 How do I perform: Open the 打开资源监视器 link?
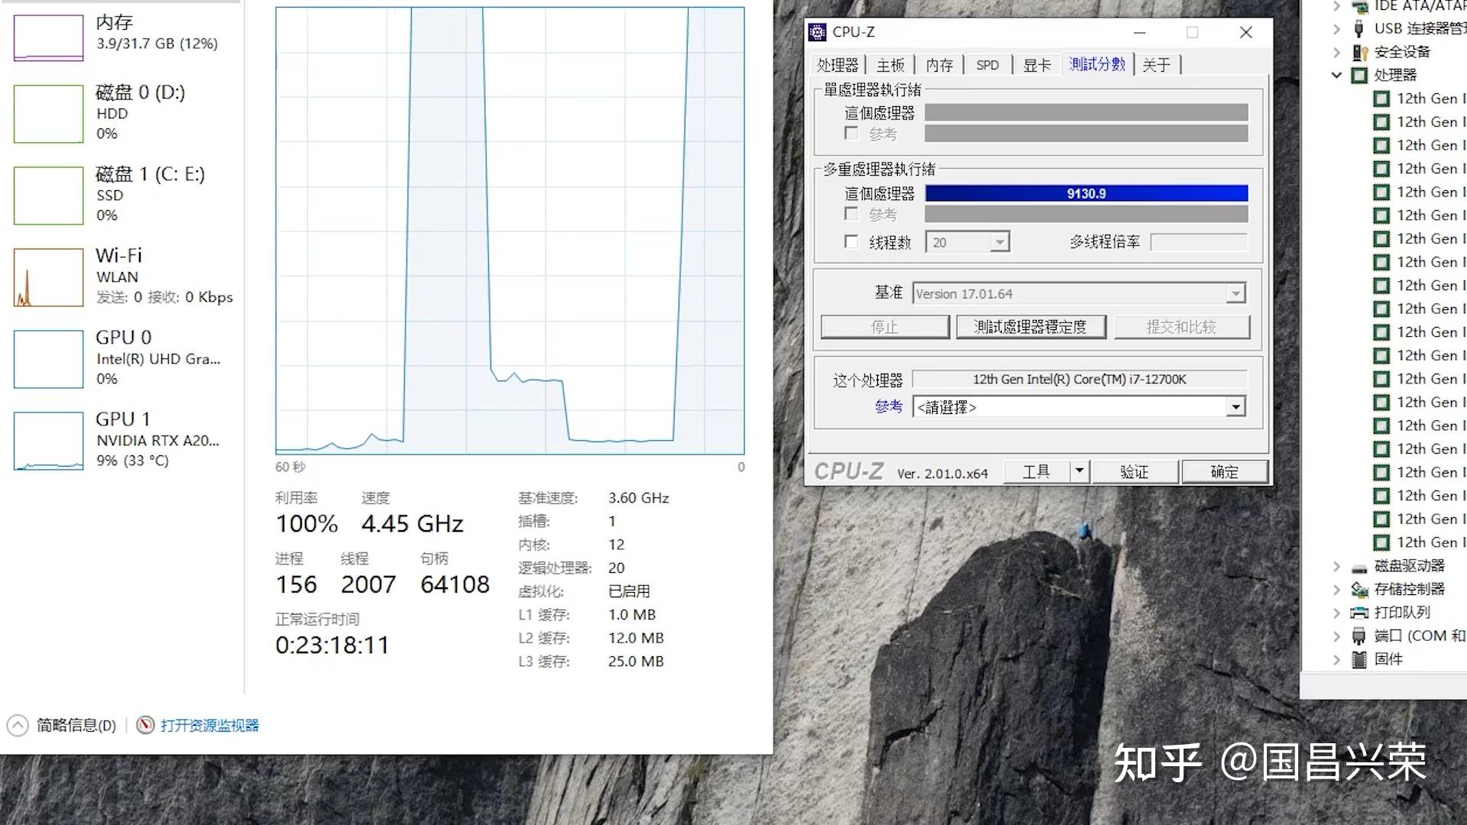click(x=209, y=725)
